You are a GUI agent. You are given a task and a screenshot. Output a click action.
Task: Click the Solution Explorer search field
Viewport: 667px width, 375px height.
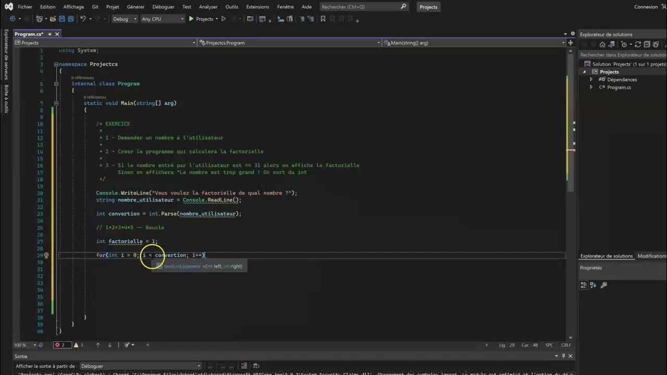[x=622, y=55]
